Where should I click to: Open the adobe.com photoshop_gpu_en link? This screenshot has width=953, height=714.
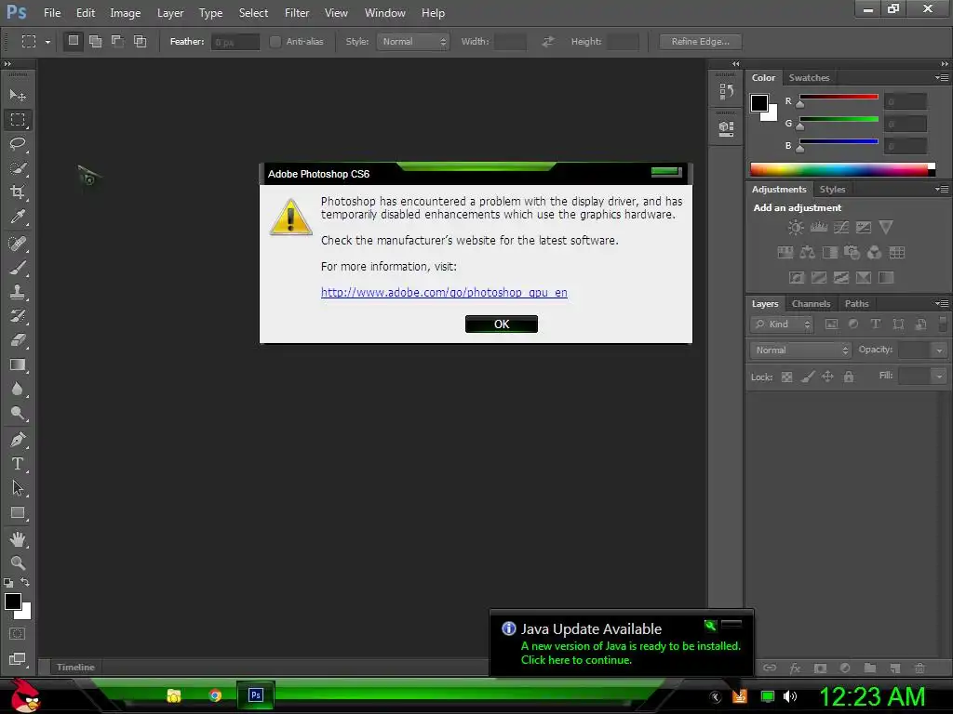click(444, 292)
